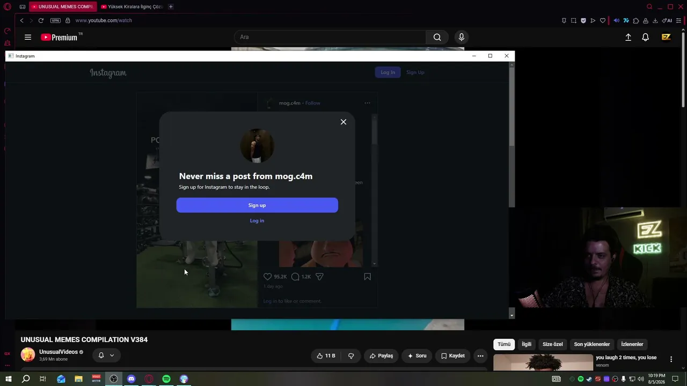This screenshot has width=687, height=386.
Task: Open the Opera workspaces icon beside the tabs
Action: coord(23,7)
